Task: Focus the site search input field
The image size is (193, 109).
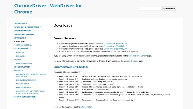Action: click(x=150, y=9)
